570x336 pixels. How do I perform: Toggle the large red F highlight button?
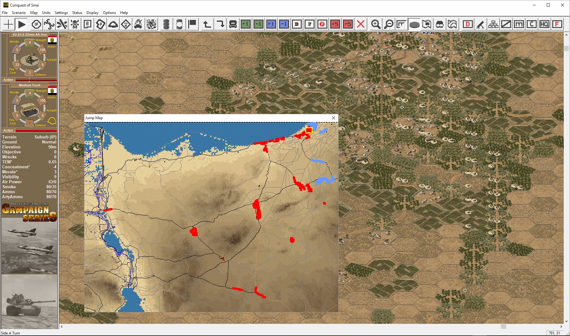(557, 24)
